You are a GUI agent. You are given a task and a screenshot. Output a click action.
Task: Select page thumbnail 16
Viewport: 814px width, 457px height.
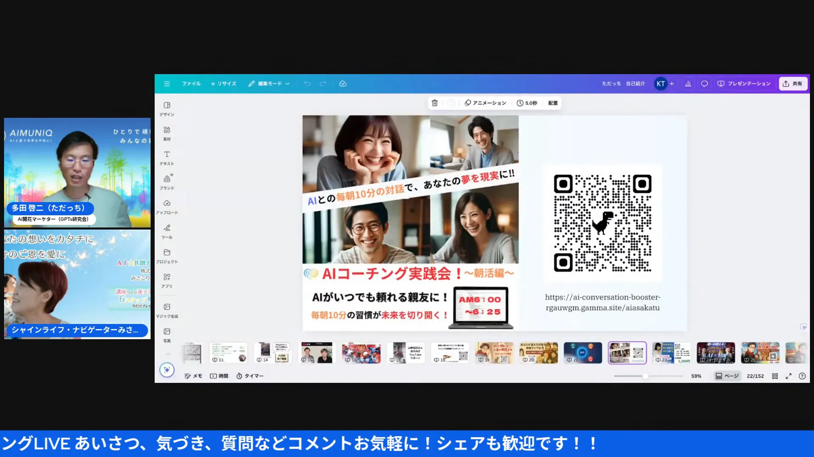click(x=361, y=353)
